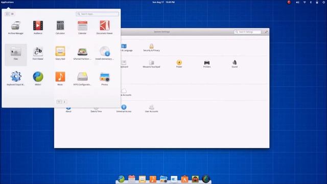327x184 pixels.
Task: Open the sound volume indicator
Action: coord(297,2)
